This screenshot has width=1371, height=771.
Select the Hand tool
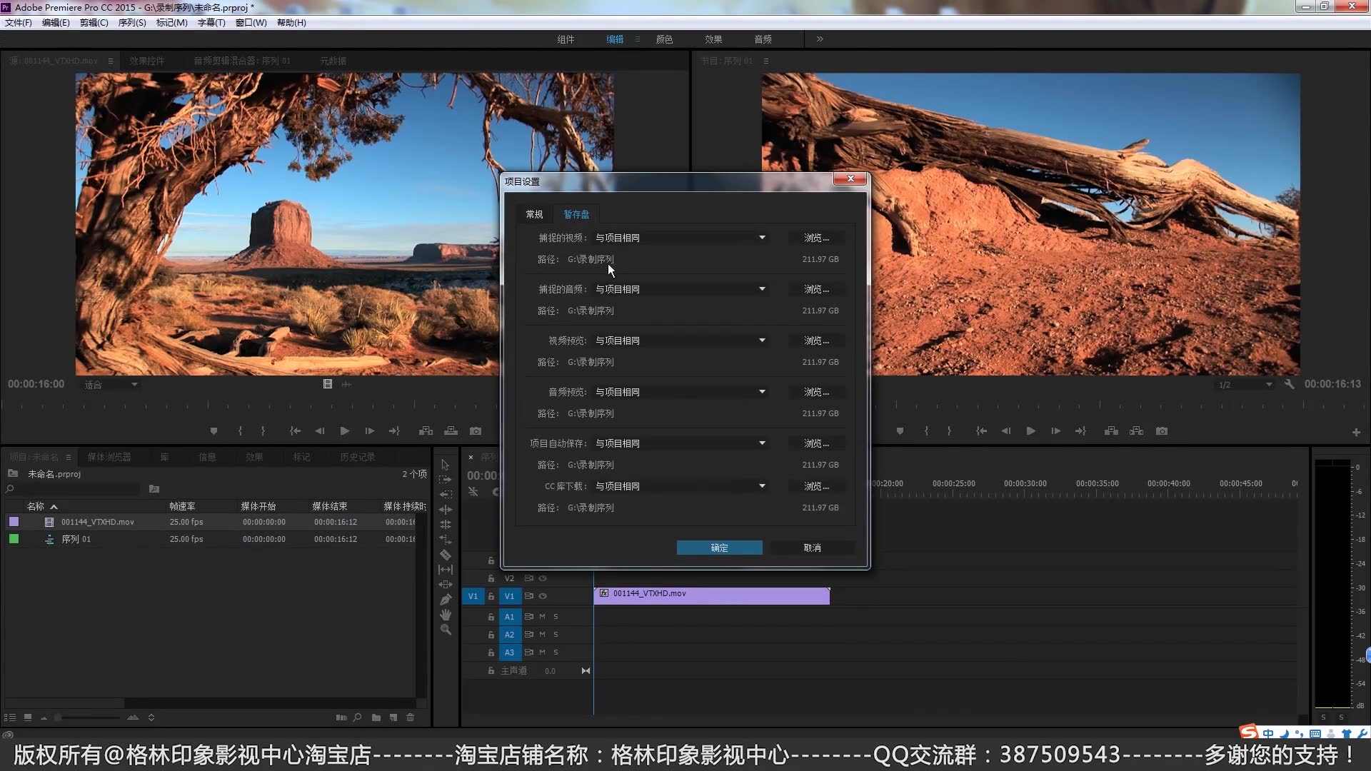click(446, 615)
